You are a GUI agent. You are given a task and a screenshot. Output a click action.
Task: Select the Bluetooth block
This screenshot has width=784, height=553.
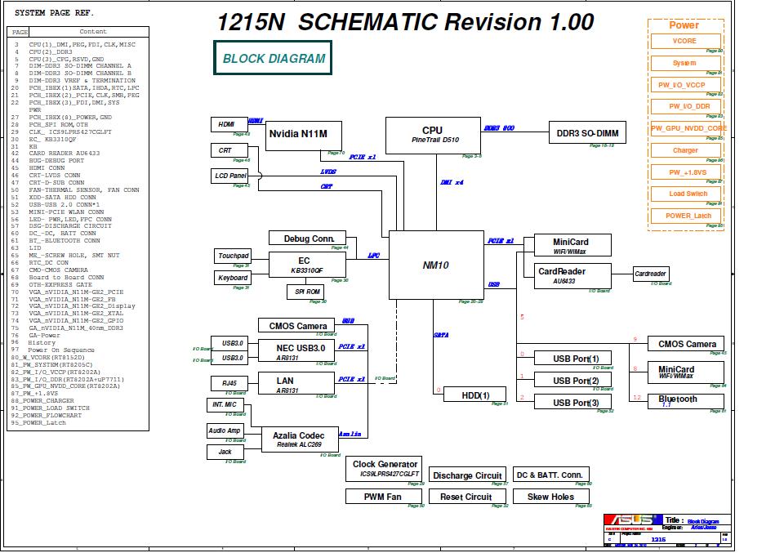tap(685, 402)
